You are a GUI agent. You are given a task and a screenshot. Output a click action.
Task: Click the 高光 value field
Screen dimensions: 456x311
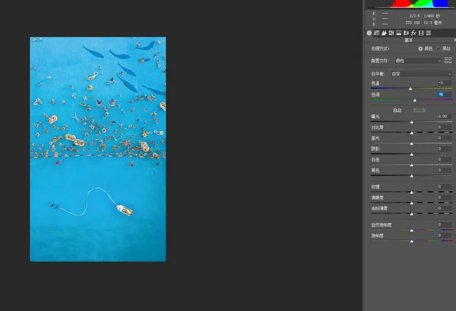click(x=445, y=137)
